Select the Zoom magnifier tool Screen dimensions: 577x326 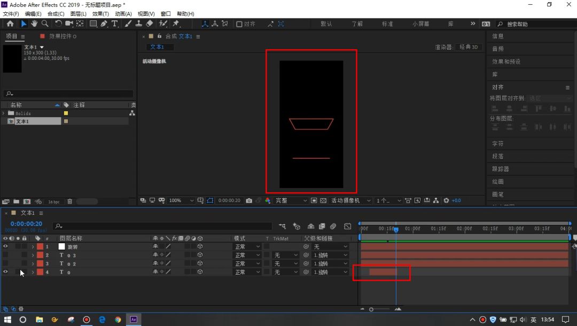point(45,24)
